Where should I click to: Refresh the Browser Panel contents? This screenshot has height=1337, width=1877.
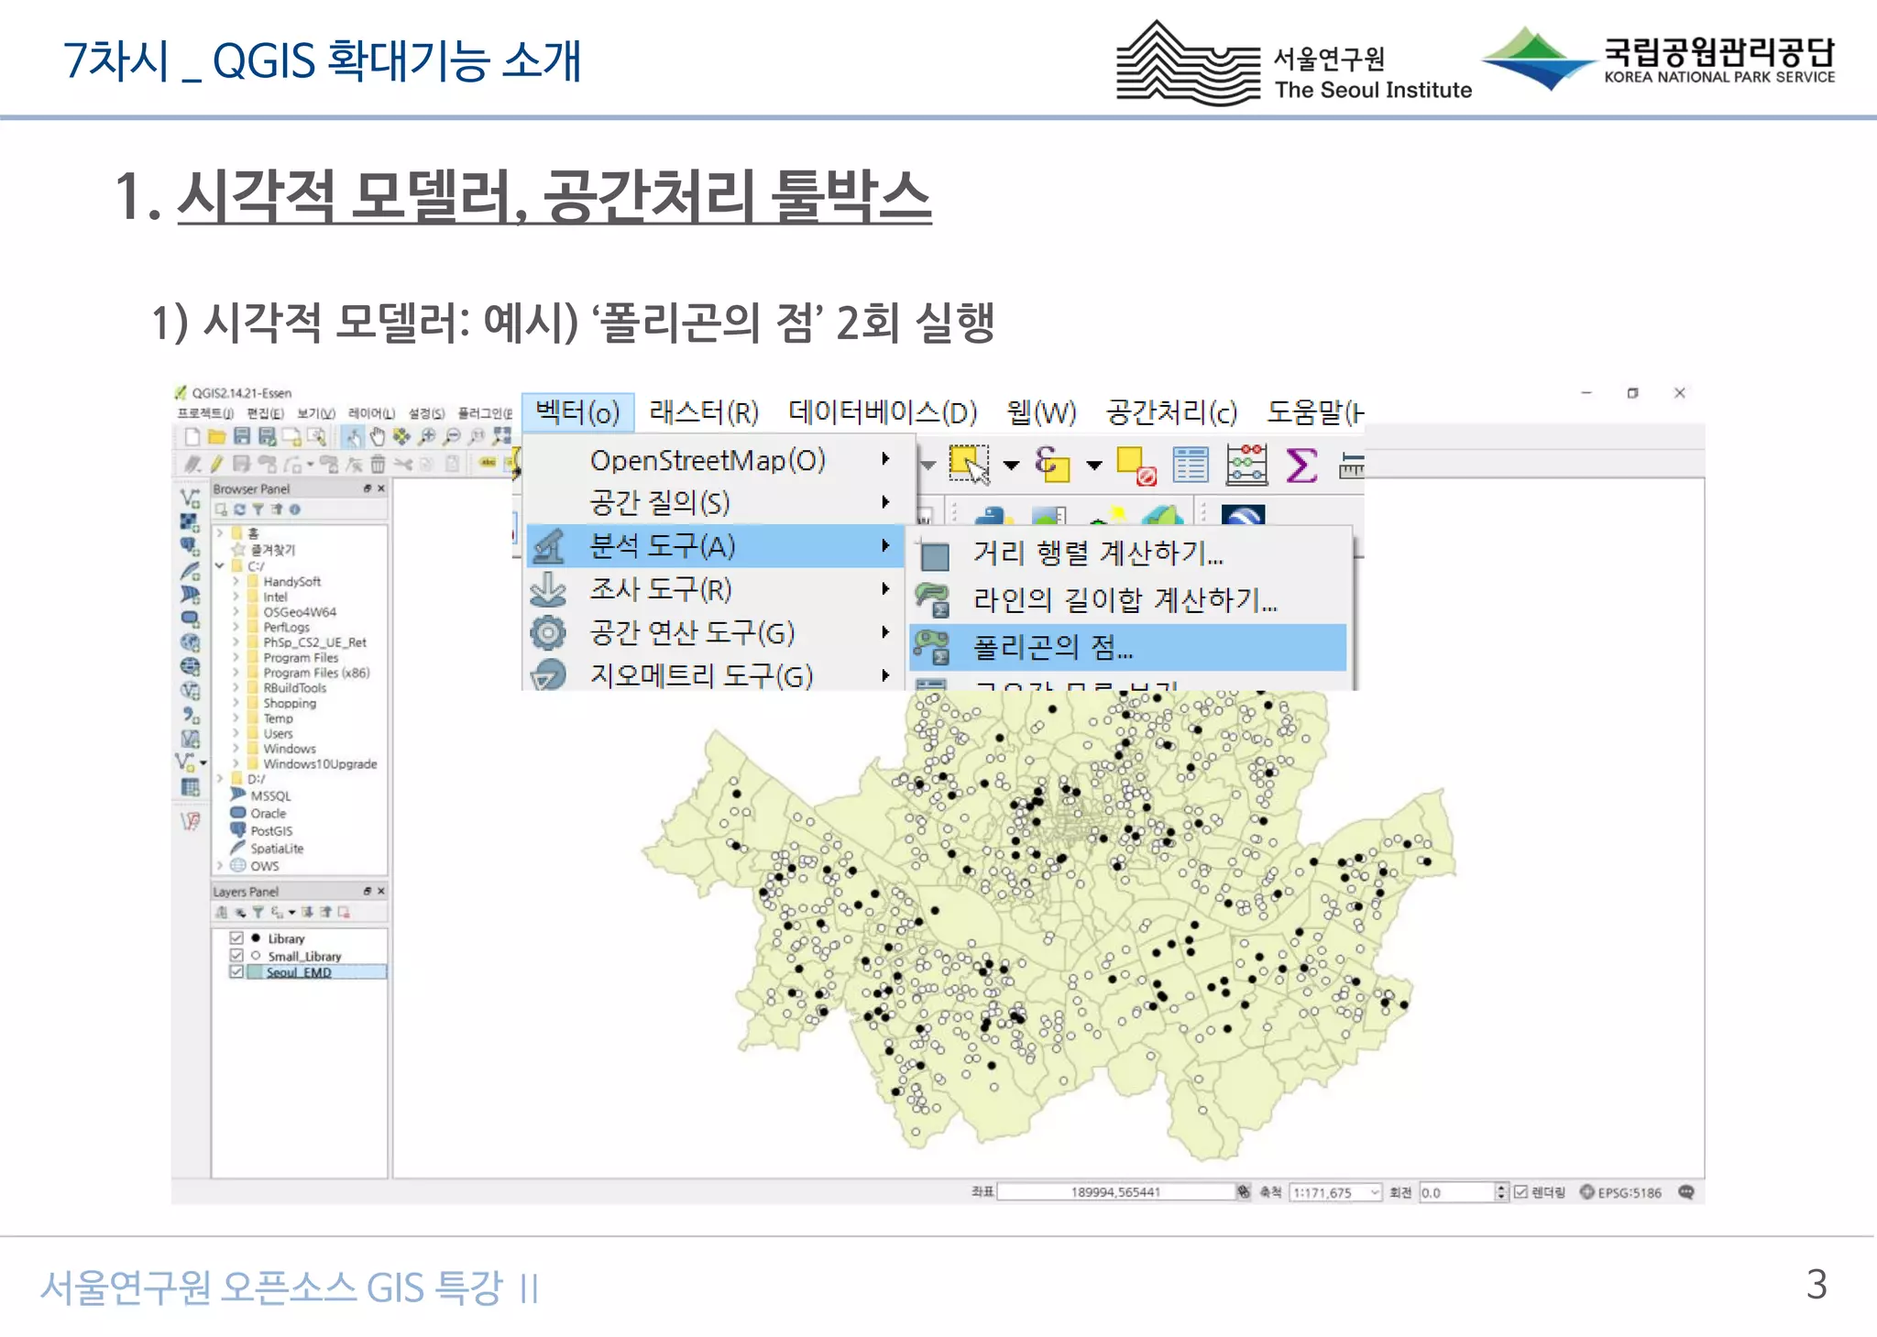click(240, 510)
